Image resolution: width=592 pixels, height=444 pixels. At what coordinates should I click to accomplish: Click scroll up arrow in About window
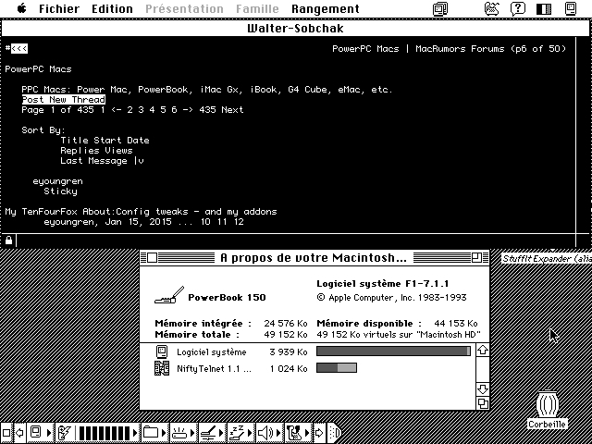point(483,350)
